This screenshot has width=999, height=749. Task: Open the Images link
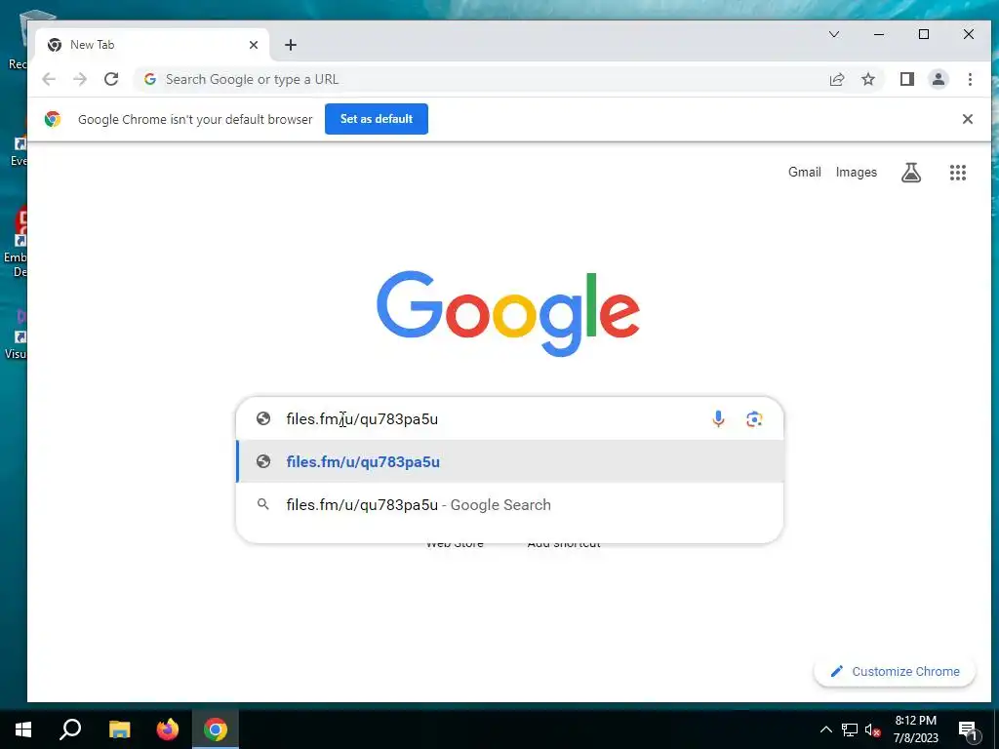857,172
